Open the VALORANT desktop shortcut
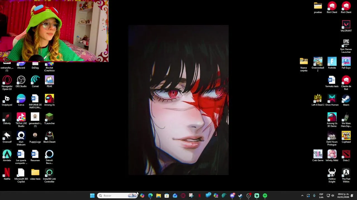This screenshot has width=357, height=200. click(x=346, y=26)
